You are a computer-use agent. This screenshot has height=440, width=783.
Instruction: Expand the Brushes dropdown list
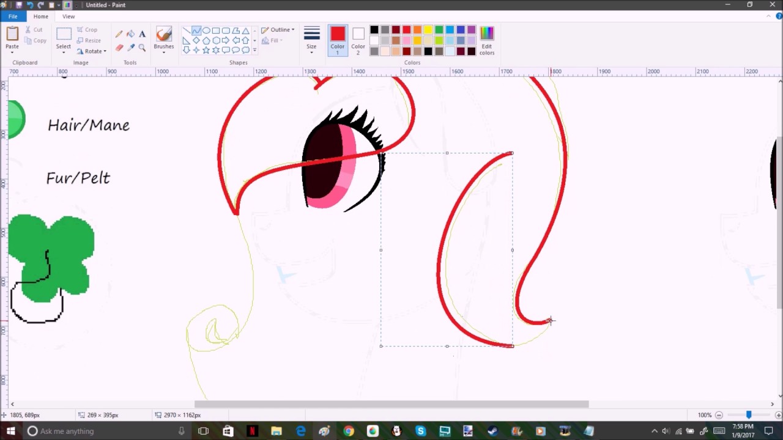point(164,53)
